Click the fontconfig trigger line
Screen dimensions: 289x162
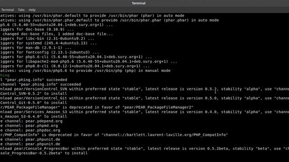pos(49,52)
